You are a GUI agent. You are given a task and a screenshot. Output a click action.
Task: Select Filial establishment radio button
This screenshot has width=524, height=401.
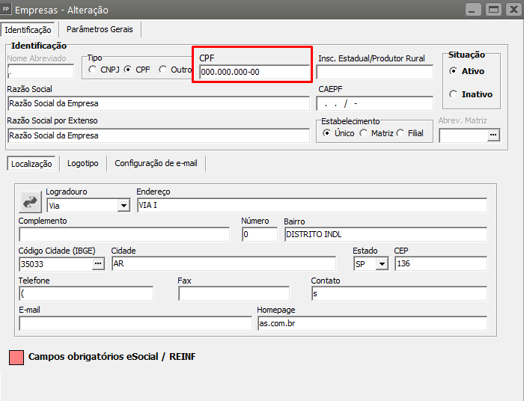click(400, 133)
